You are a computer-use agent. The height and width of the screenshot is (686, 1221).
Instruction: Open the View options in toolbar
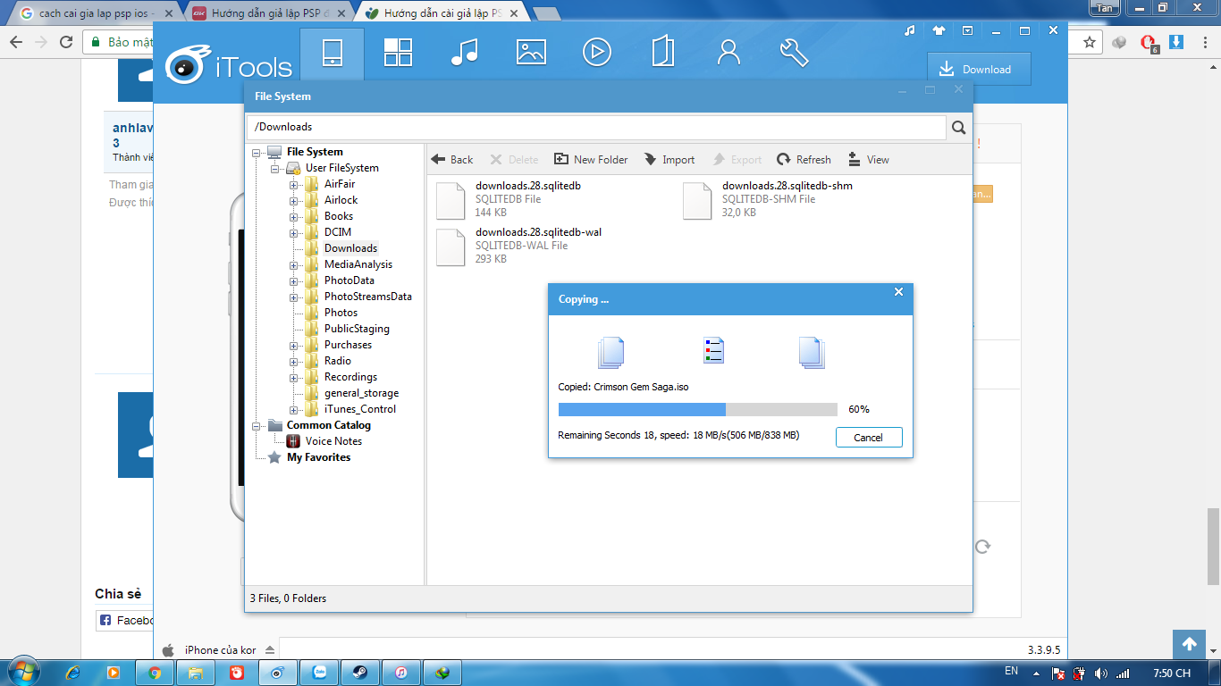point(868,160)
